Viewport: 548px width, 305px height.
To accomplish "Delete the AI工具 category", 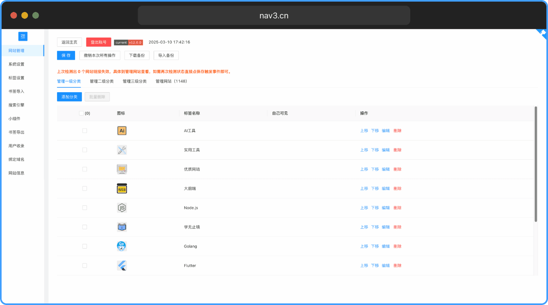I will coord(398,131).
